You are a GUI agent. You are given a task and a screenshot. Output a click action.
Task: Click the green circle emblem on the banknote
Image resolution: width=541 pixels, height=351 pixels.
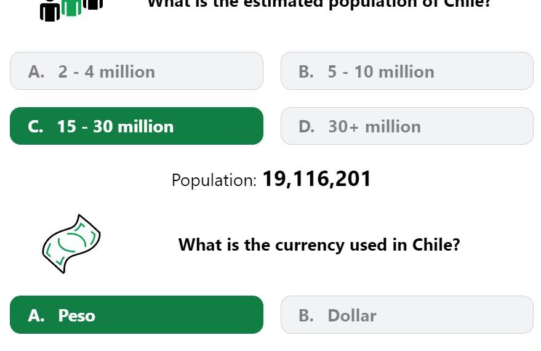[x=72, y=242]
